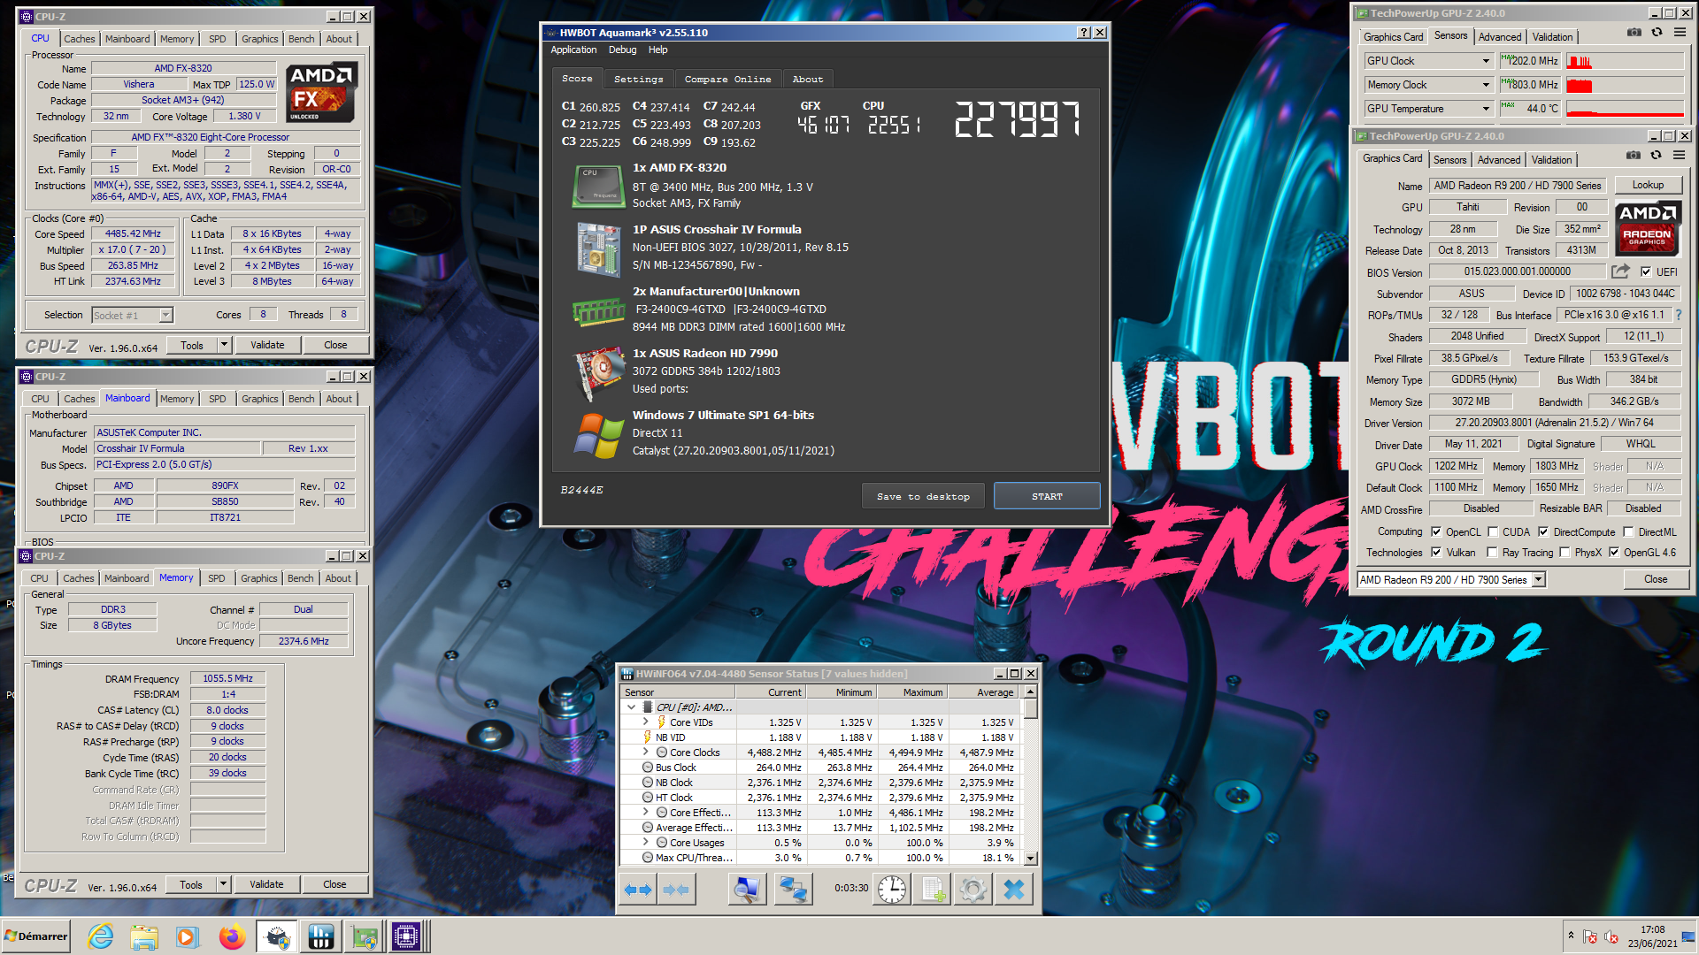The width and height of the screenshot is (1699, 955).
Task: Click HWiNFO clock reset timer icon
Action: (892, 890)
